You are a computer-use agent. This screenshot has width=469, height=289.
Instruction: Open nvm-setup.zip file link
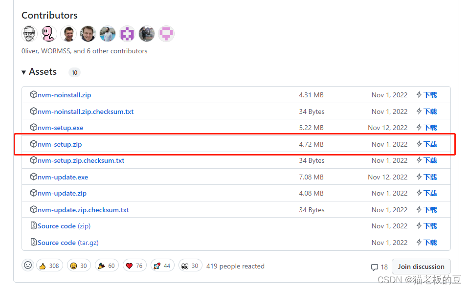[x=60, y=145]
